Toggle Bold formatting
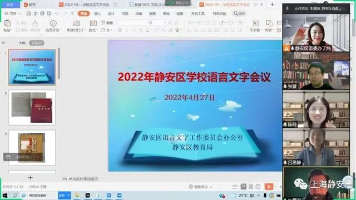Image resolution: width=356 pixels, height=200 pixels. pyautogui.click(x=120, y=29)
